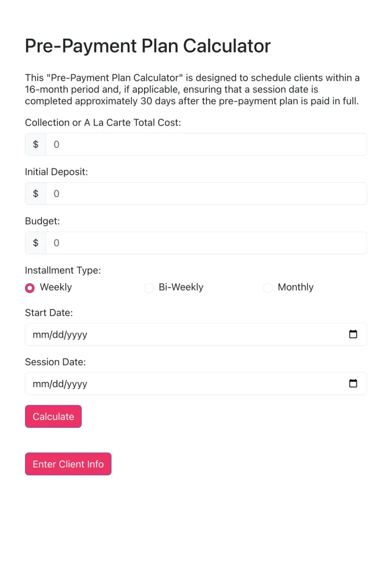
Task: Pick the Monthly installment radio button
Action: pyautogui.click(x=268, y=288)
